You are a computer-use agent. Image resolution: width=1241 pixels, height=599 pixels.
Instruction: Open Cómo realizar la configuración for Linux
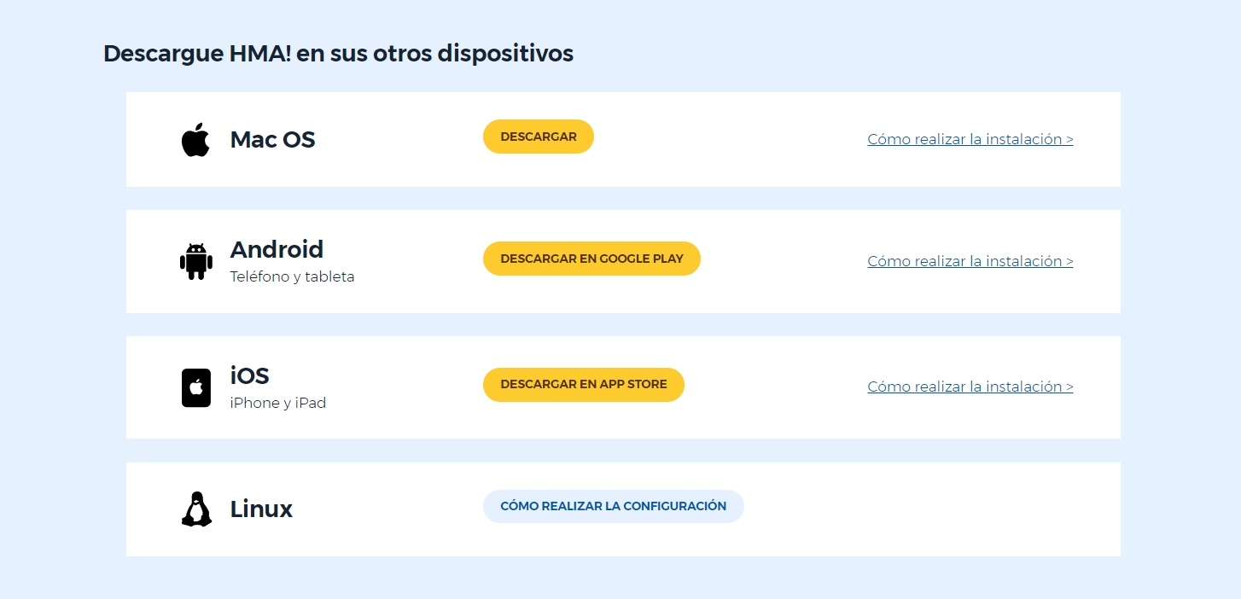pos(614,506)
